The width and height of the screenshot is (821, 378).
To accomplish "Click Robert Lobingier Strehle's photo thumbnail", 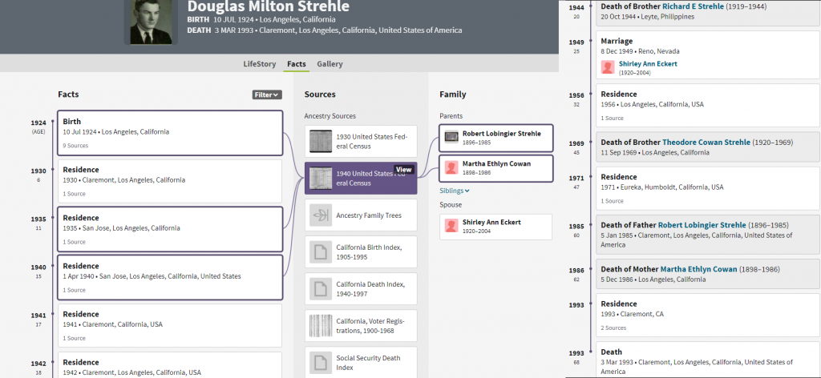I will [x=451, y=136].
